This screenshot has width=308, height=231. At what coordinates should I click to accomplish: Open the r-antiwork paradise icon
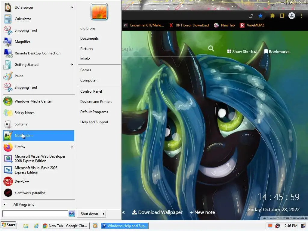8,193
